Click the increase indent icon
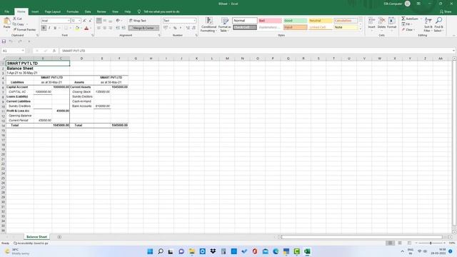 [x=124, y=28]
